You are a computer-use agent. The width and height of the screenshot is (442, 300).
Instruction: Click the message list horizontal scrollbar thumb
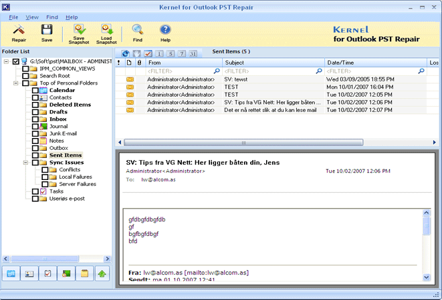pos(243,143)
